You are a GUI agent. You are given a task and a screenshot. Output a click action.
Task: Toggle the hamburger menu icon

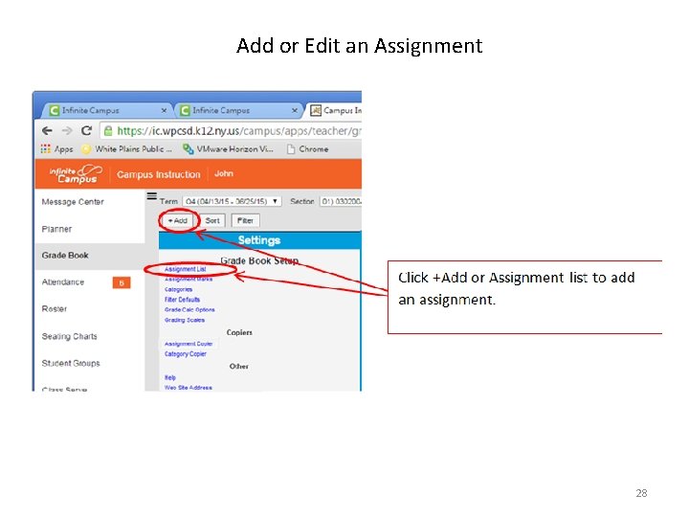pyautogui.click(x=151, y=196)
